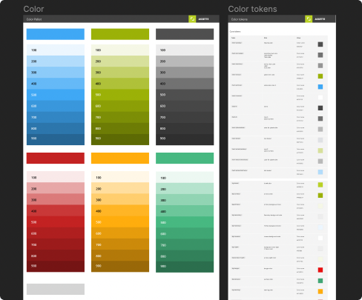Click the ASSETTI wordmark in the Color tokens header

pos(320,19)
